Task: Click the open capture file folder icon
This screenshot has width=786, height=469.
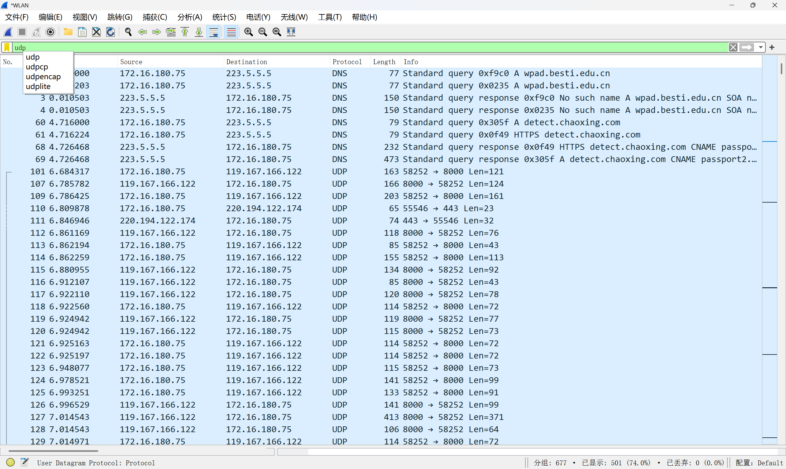Action: click(x=68, y=32)
